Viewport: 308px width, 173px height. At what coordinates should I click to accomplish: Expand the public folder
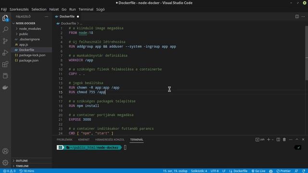point(24,34)
